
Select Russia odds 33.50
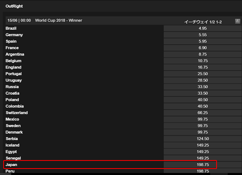tap(202, 87)
